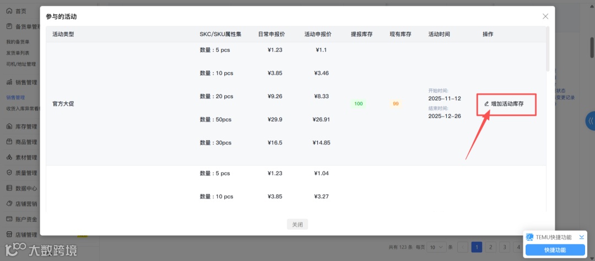The image size is (595, 261).
Task: Select the highlighted 销售管理 submenu item
Action: [x=15, y=98]
